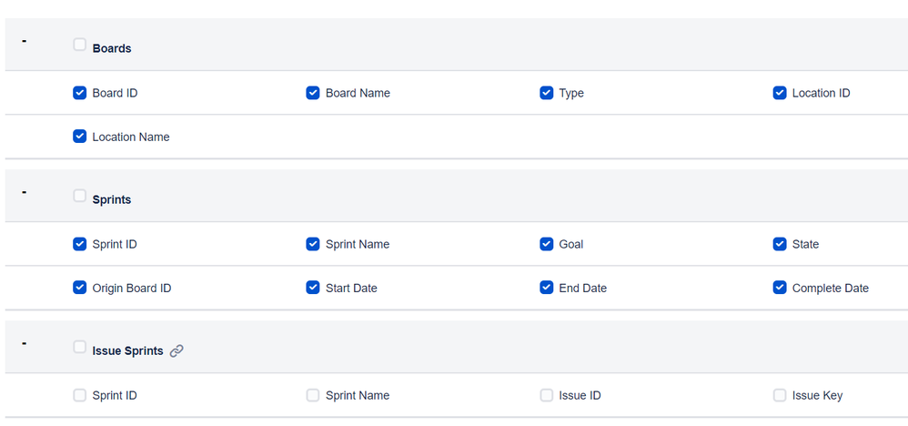Uncheck the Board Name field
Screen dimensions: 908x426
tap(313, 93)
